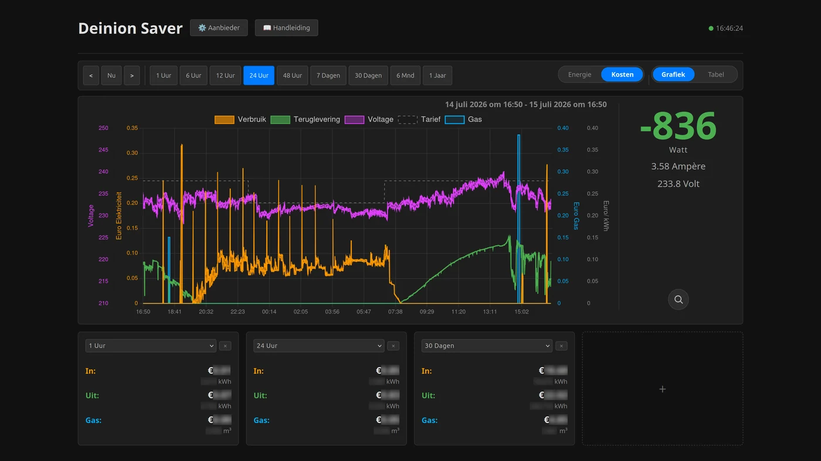Click the Uit label in 24 Uur card
The height and width of the screenshot is (461, 821).
(x=259, y=395)
